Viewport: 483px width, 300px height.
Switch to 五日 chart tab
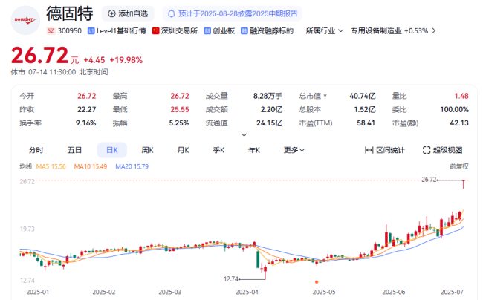(74, 150)
